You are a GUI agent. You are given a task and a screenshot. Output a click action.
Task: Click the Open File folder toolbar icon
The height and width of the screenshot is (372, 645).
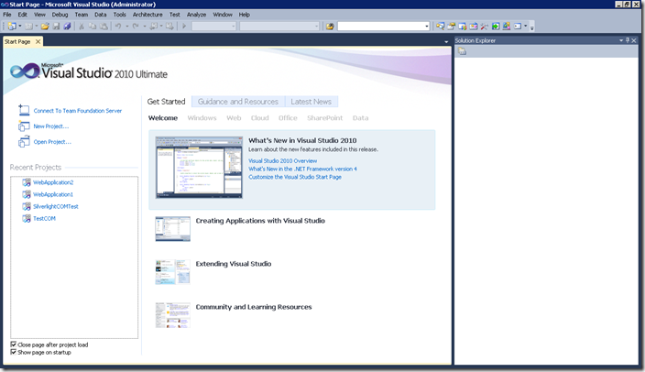pos(45,27)
